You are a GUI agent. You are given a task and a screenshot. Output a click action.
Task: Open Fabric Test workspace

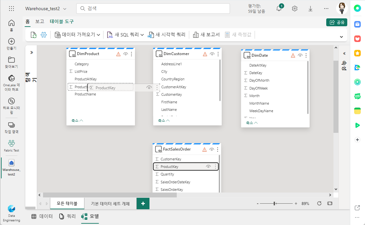[x=11, y=146]
